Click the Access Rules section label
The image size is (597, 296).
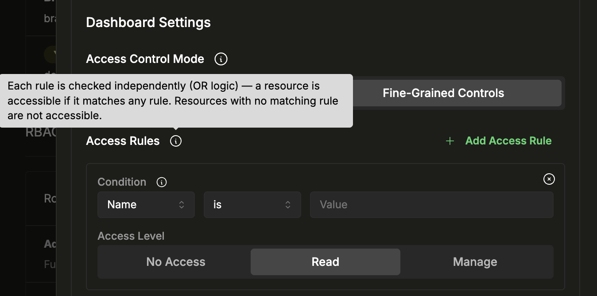(x=123, y=141)
